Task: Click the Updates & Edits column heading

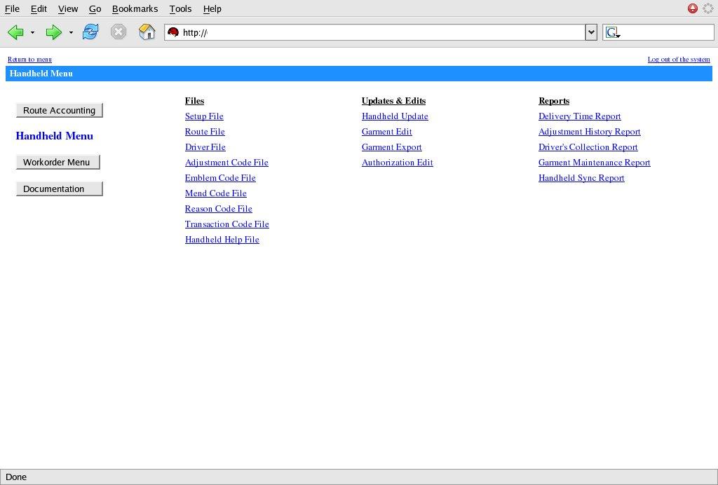Action: (394, 101)
